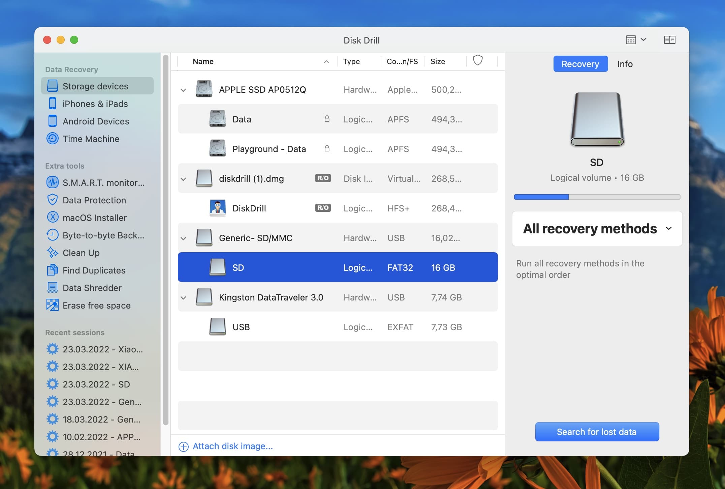Open All recovery methods dropdown
The image size is (725, 489).
[x=597, y=229]
